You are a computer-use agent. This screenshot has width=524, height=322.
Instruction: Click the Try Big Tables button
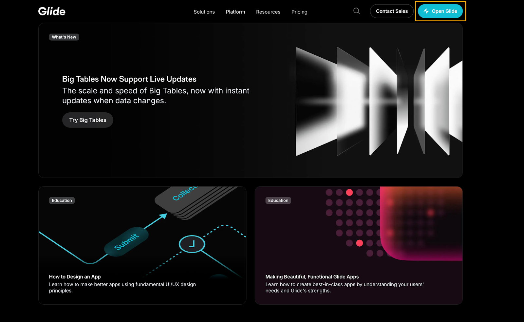click(x=88, y=120)
